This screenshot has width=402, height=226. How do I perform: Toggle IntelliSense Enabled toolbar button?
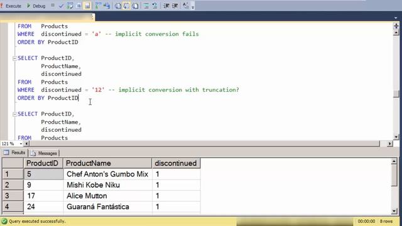[87, 6]
